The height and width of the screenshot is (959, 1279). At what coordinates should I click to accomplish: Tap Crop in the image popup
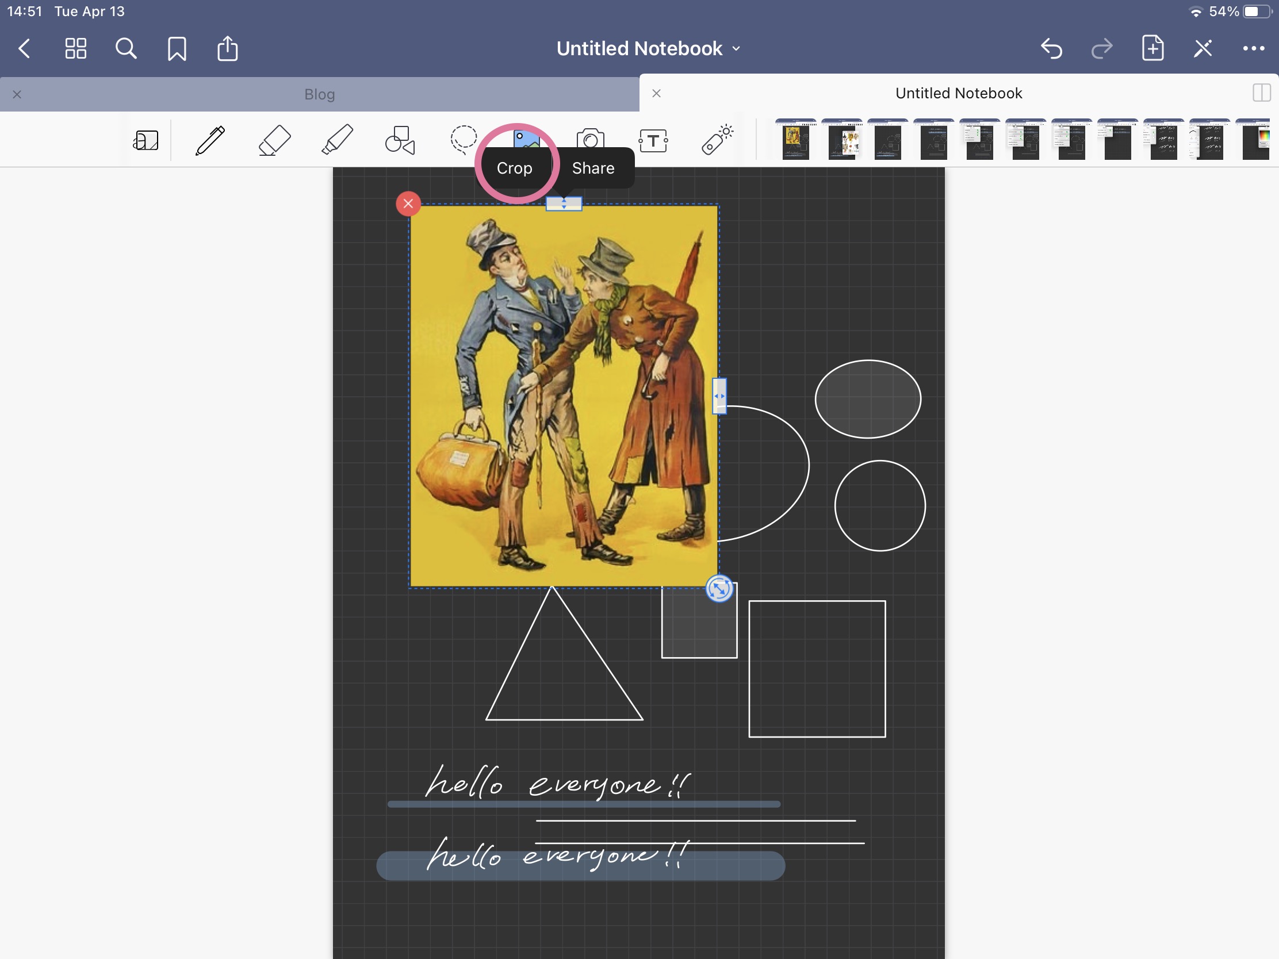tap(514, 168)
